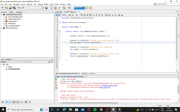Rerun the output with green double arrows
This screenshot has width=180, height=112.
point(56,79)
